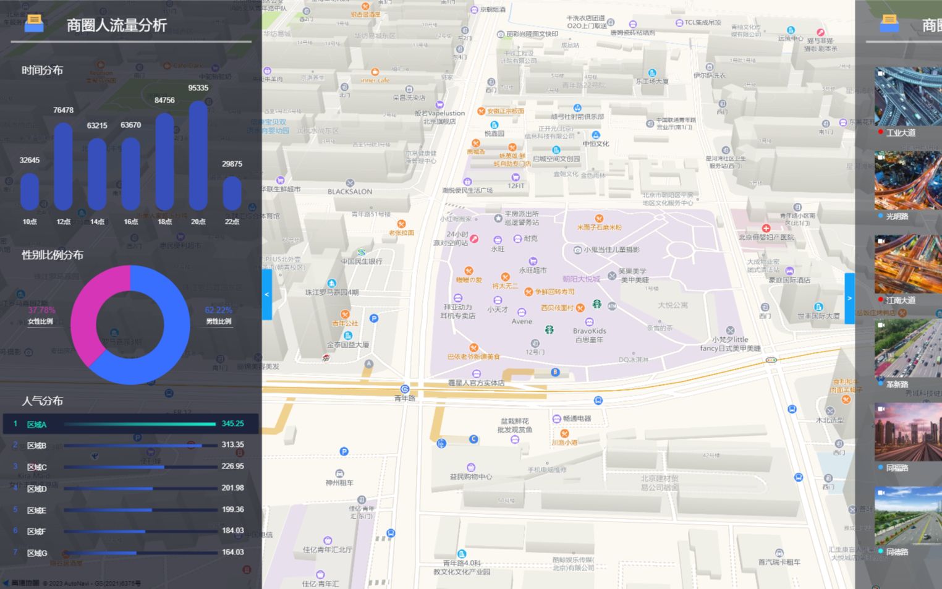Click the 商圈人流量分析 header icon
Screen dimensions: 942x589
pos(34,23)
